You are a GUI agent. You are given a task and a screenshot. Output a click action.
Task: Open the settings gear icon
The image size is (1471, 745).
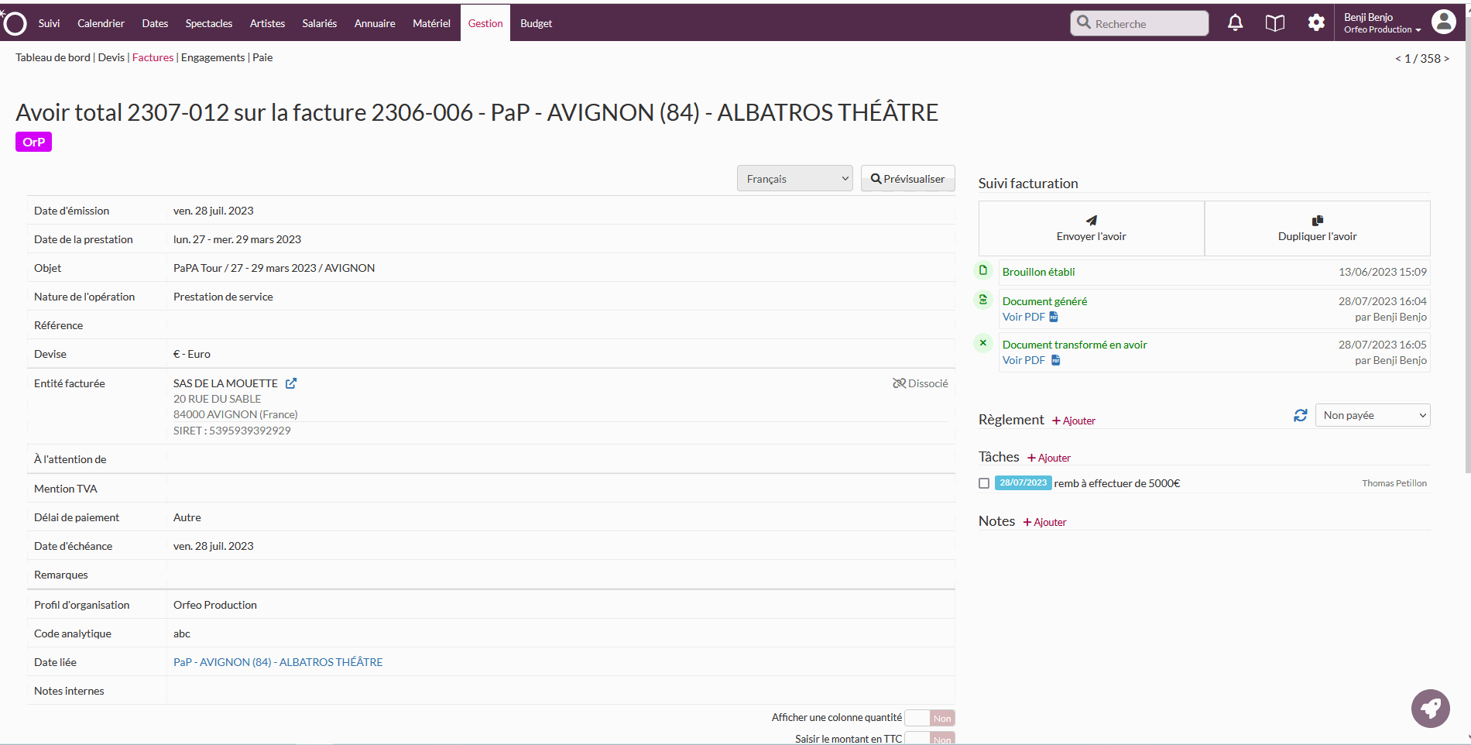[x=1316, y=23]
